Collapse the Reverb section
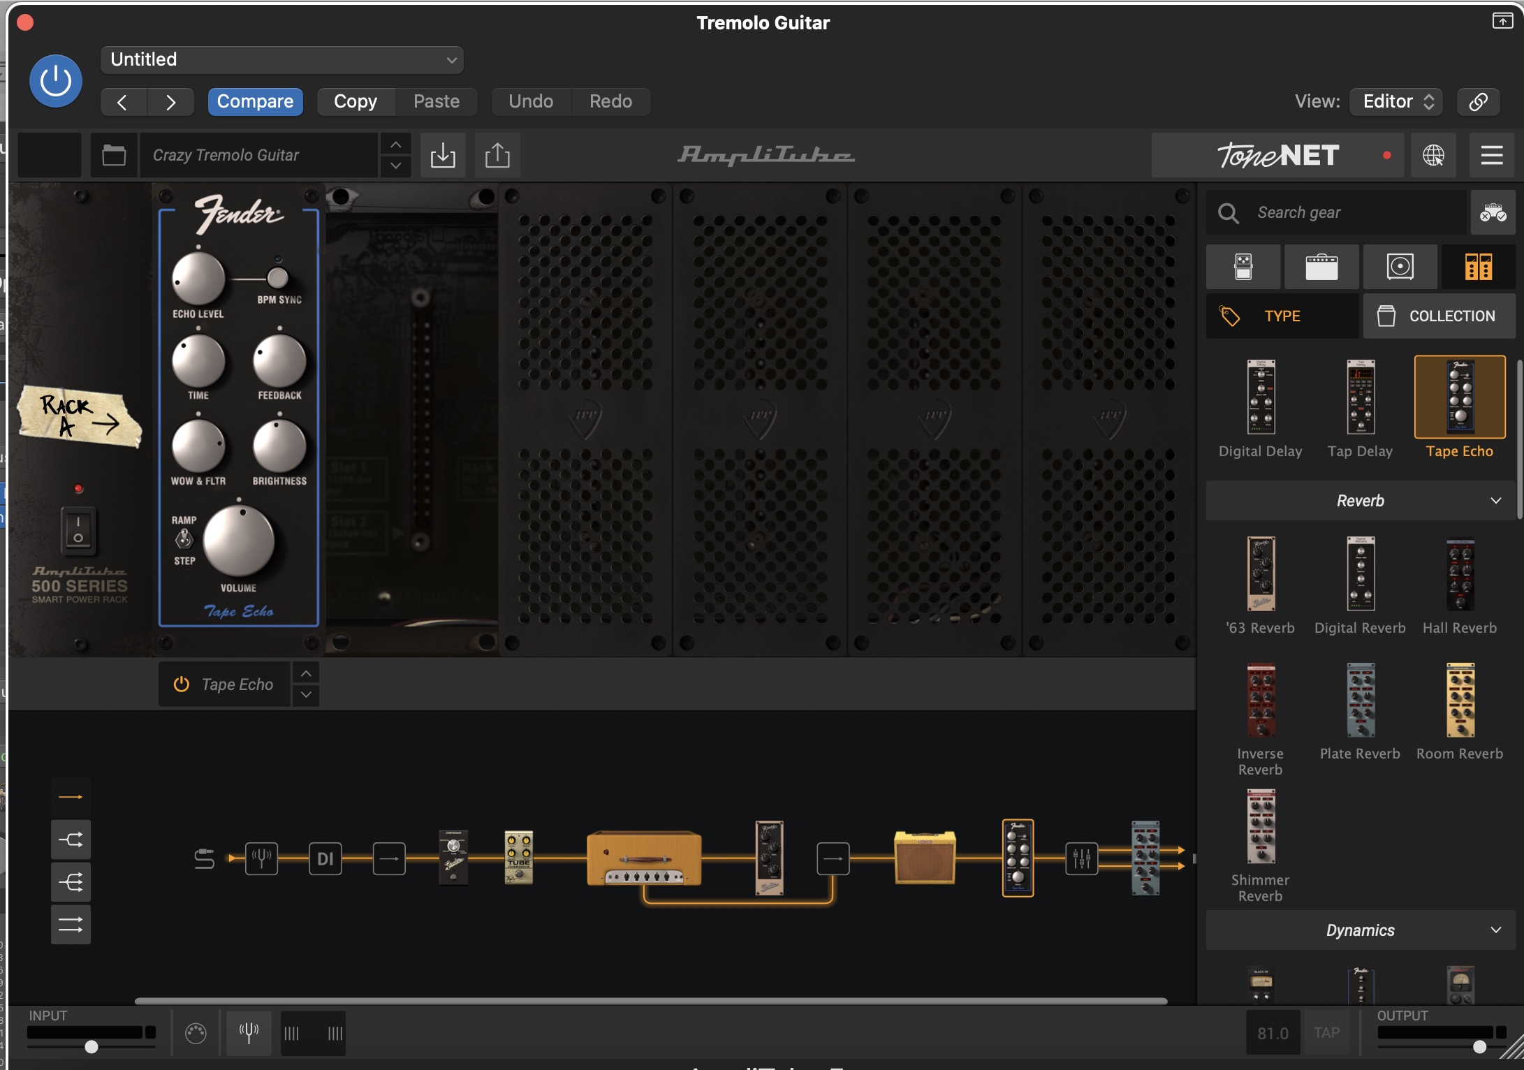This screenshot has height=1070, width=1524. (x=1361, y=501)
